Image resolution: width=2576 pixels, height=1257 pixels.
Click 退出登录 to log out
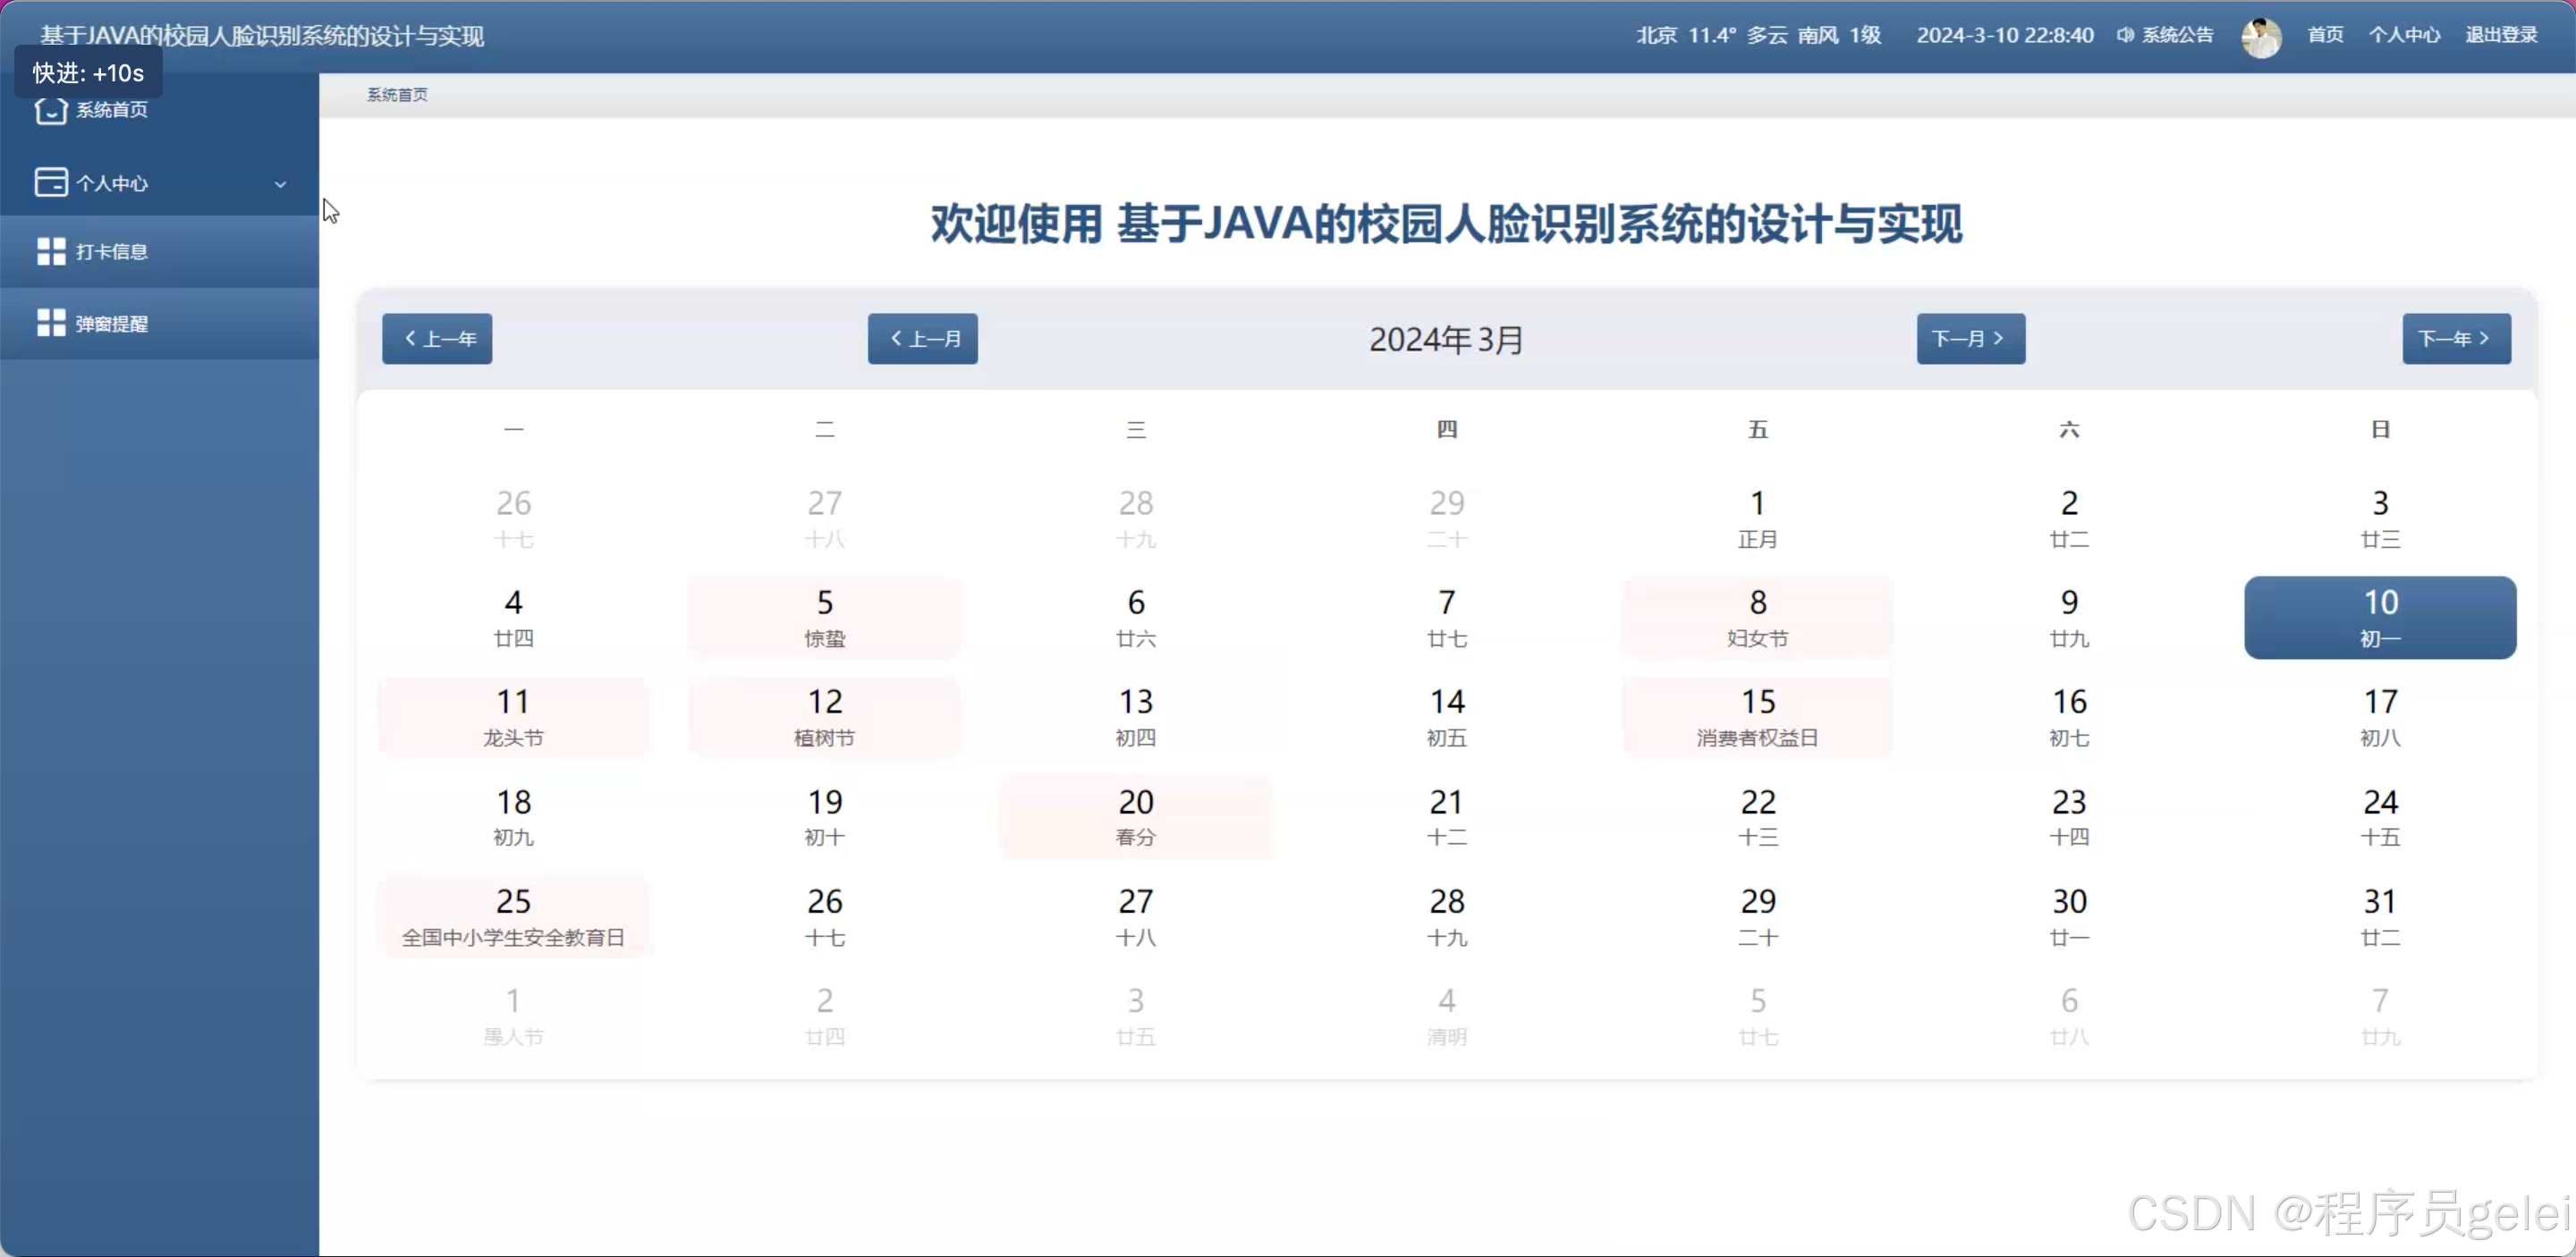[2501, 35]
